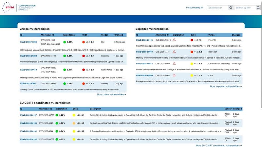
Task: Focus the Search by ID field
Action: (x=218, y=8)
